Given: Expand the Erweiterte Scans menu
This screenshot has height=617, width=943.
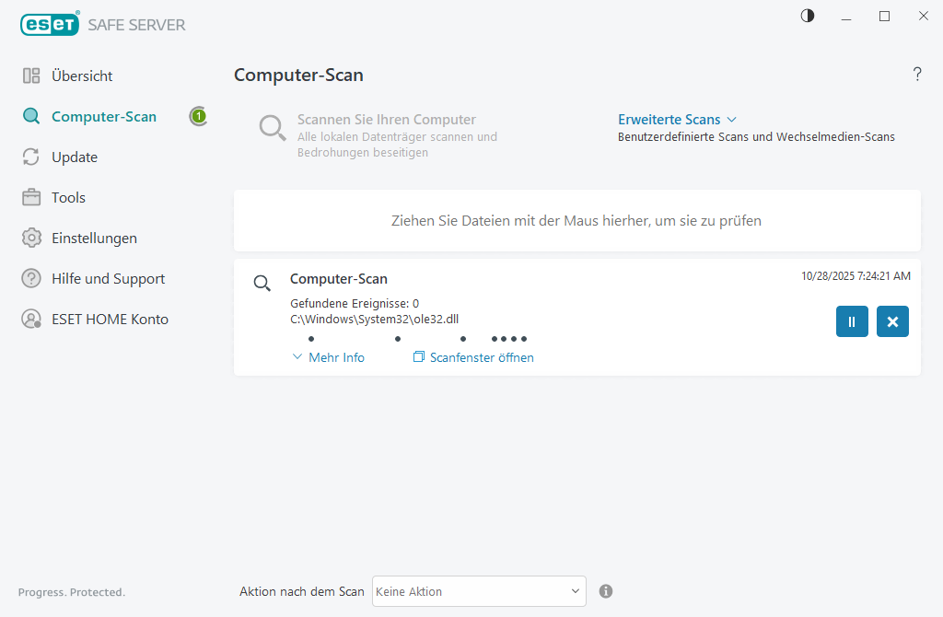Looking at the screenshot, I should click(678, 120).
